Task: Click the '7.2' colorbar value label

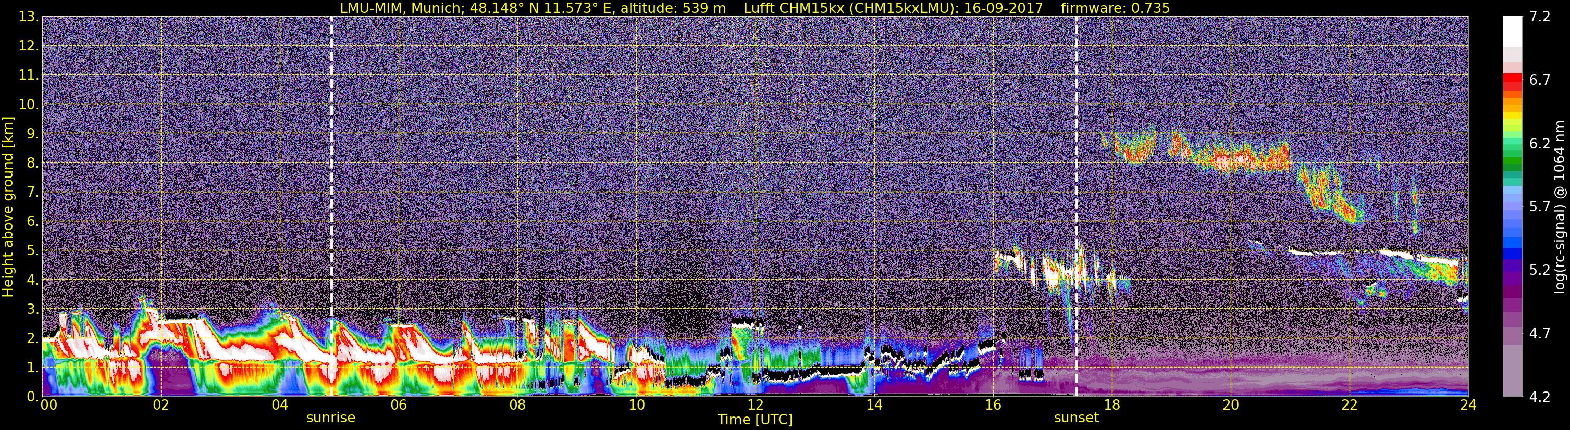Action: tap(1540, 17)
